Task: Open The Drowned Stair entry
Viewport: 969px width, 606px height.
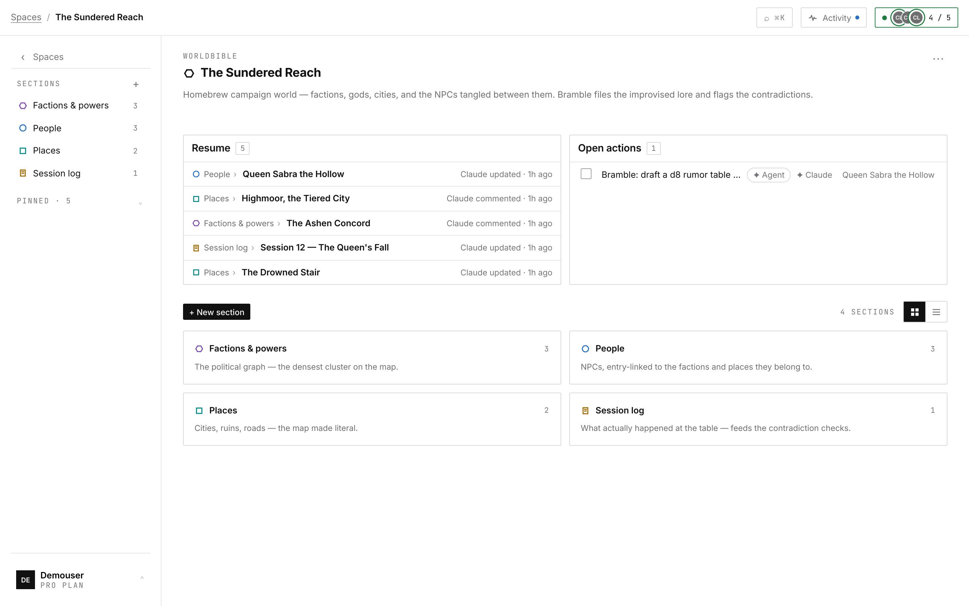Action: [371, 273]
